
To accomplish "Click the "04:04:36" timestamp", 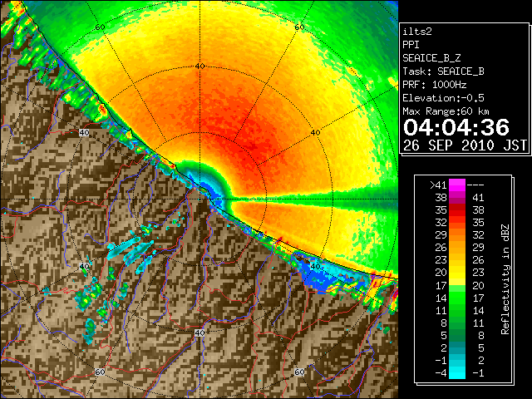I will (456, 127).
